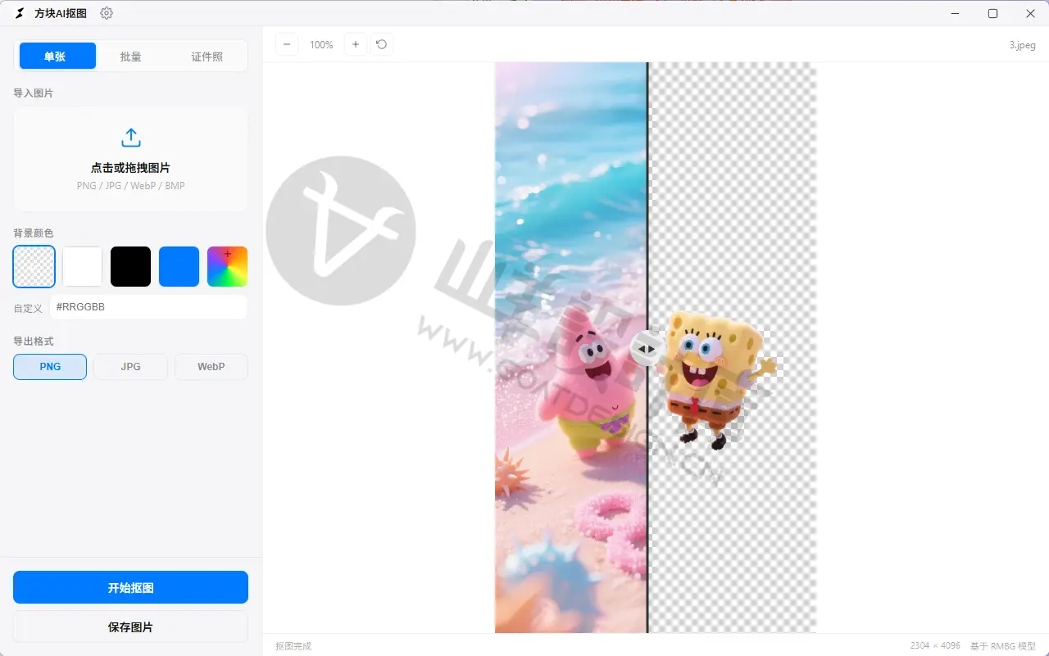Click the zoom in plus icon
Image resolution: width=1049 pixels, height=656 pixels.
tap(355, 44)
